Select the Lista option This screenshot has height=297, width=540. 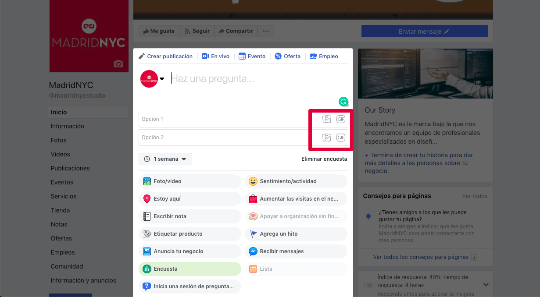pyautogui.click(x=296, y=269)
